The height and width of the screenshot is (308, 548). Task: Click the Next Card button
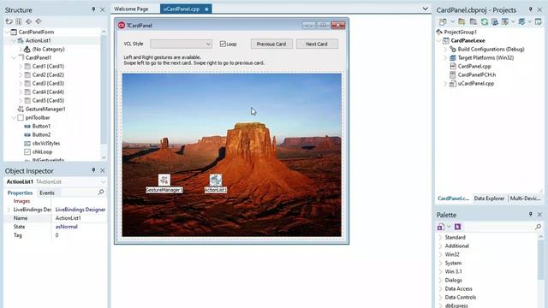pos(317,44)
